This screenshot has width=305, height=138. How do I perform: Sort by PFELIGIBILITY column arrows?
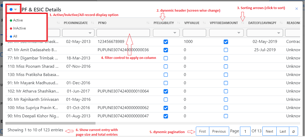pos(179,23)
